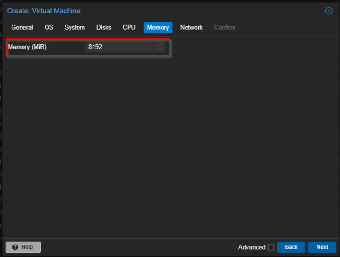Increase memory with the spinner up arrow
This screenshot has width=340, height=257.
[x=161, y=45]
